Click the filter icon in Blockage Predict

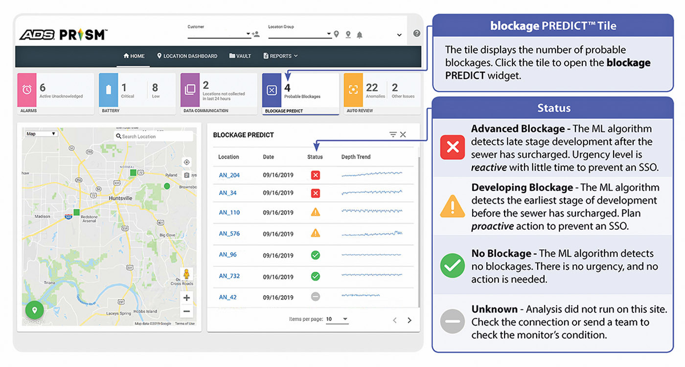tap(392, 135)
